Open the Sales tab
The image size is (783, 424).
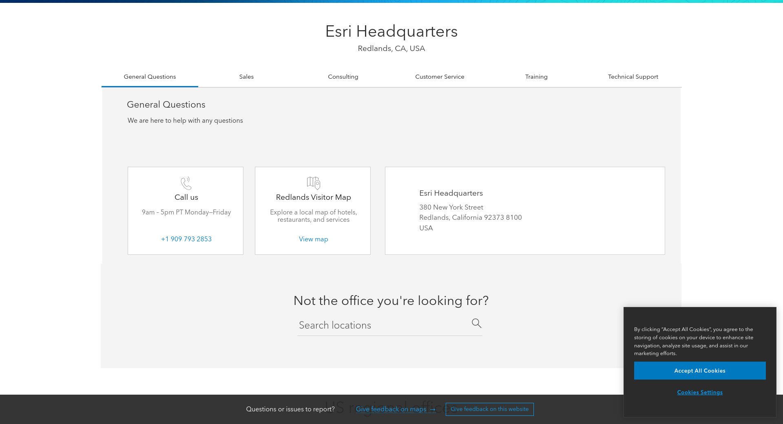246,77
